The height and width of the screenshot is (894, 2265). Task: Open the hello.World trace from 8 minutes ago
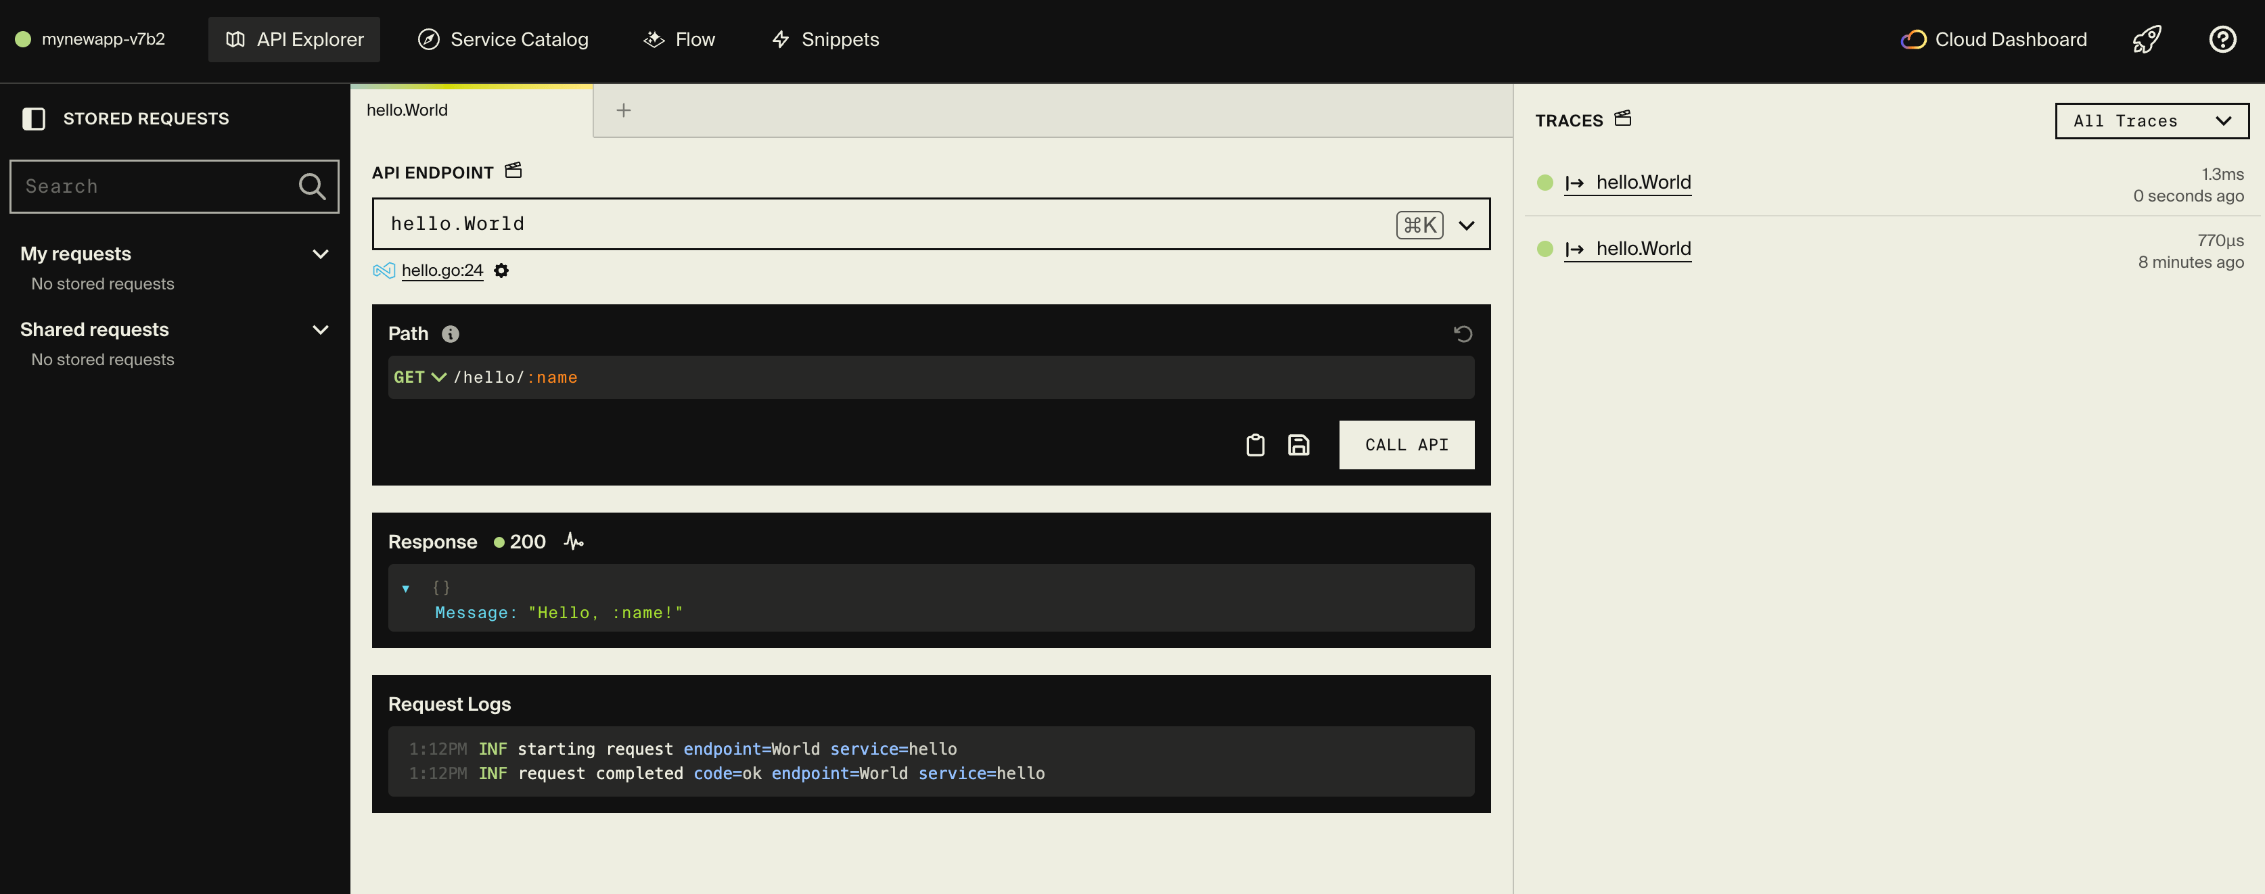pos(1643,249)
